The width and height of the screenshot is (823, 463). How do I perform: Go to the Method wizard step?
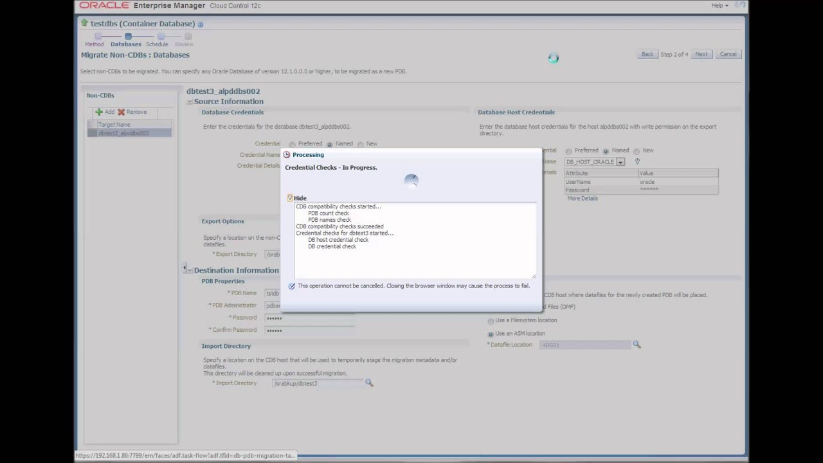point(95,44)
